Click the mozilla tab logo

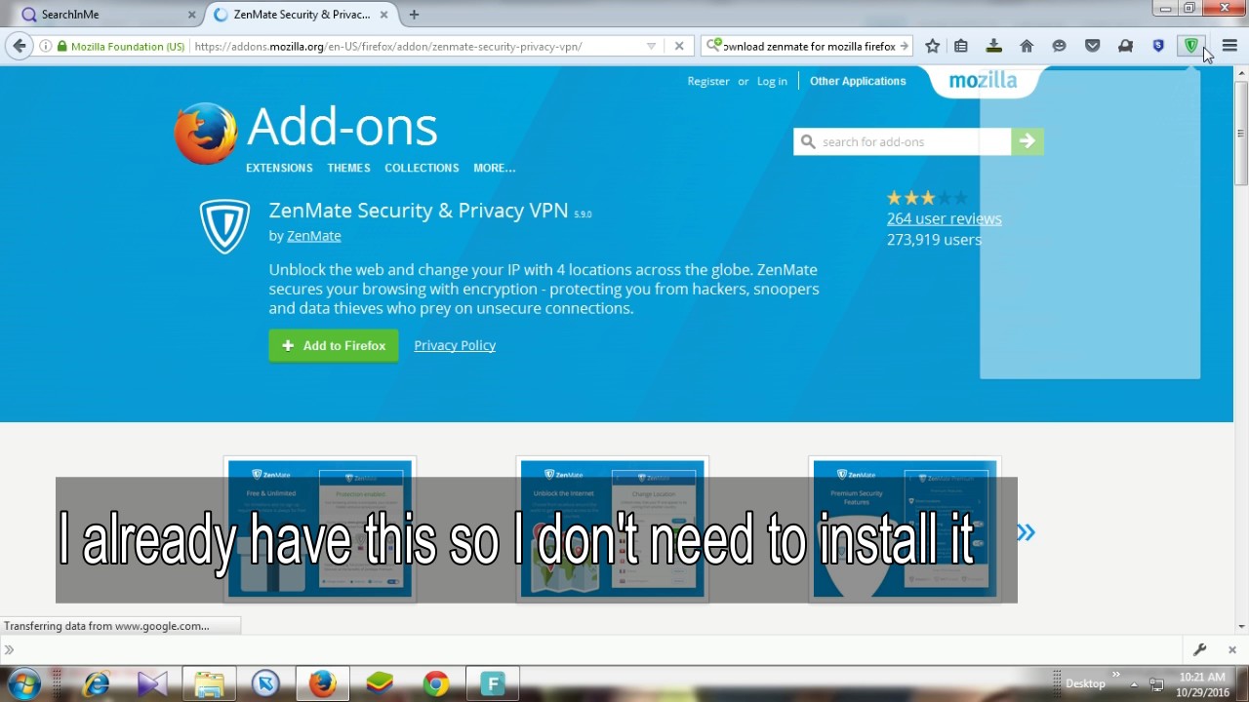coord(983,81)
